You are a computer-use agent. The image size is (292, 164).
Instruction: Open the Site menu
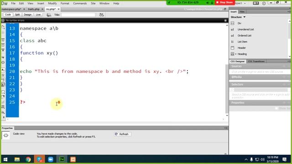(x=93, y=3)
